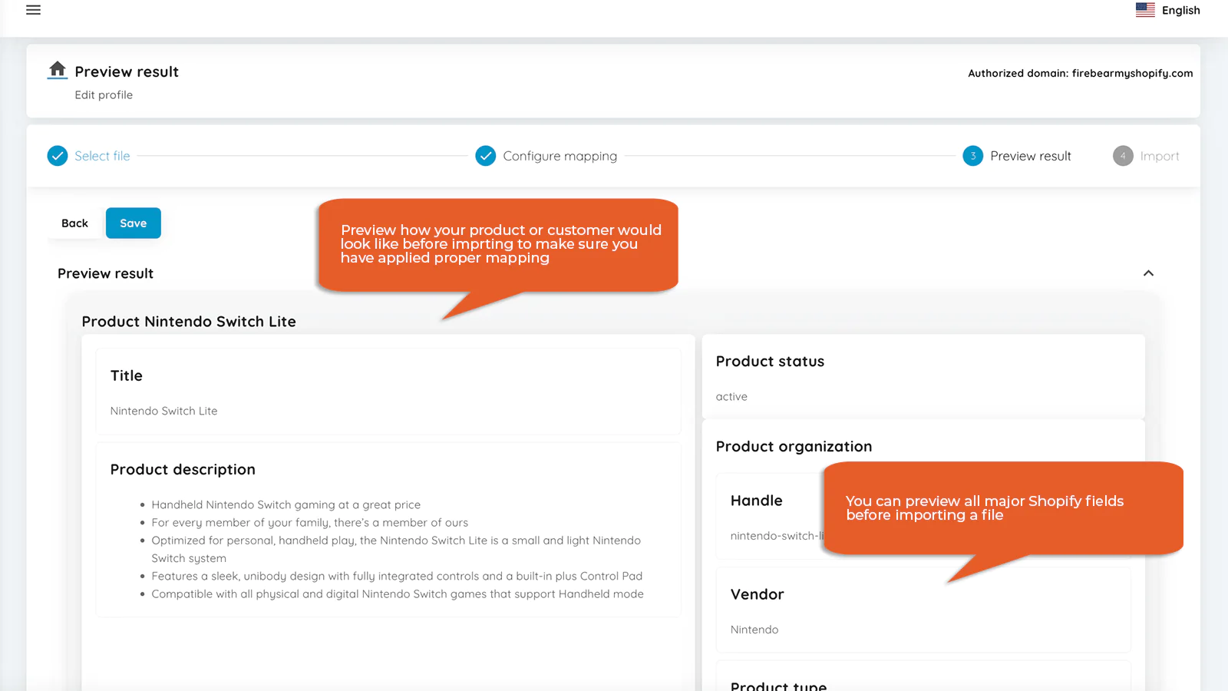The width and height of the screenshot is (1228, 691).
Task: Go to the Configure mapping step
Action: [560, 156]
